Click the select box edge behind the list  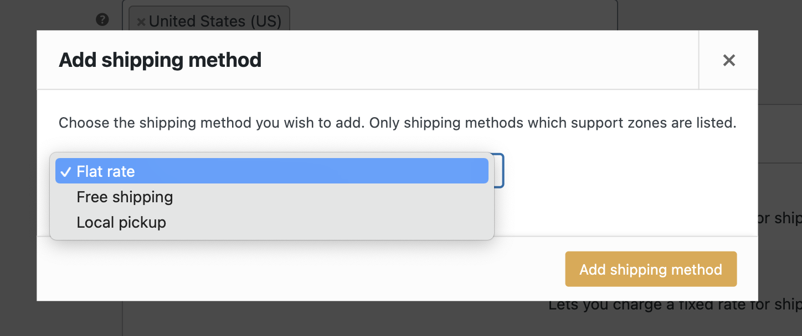[500, 171]
